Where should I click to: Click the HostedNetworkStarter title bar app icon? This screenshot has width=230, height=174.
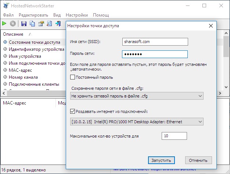pyautogui.click(x=6, y=6)
